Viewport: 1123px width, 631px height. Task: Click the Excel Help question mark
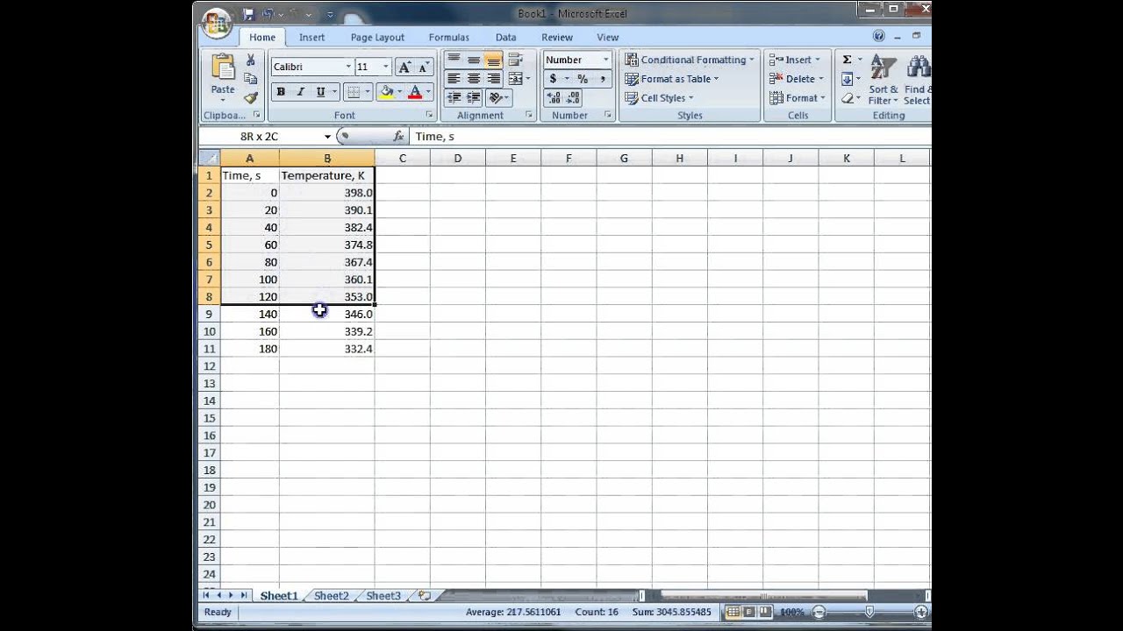click(x=879, y=36)
